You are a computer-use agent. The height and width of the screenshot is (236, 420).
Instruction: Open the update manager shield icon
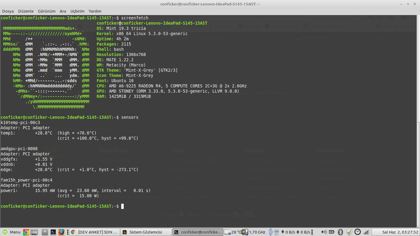(349, 232)
